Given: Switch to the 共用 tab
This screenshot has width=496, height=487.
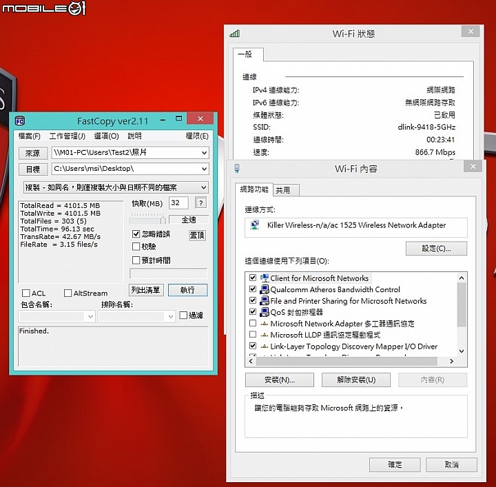Looking at the screenshot, I should point(286,190).
